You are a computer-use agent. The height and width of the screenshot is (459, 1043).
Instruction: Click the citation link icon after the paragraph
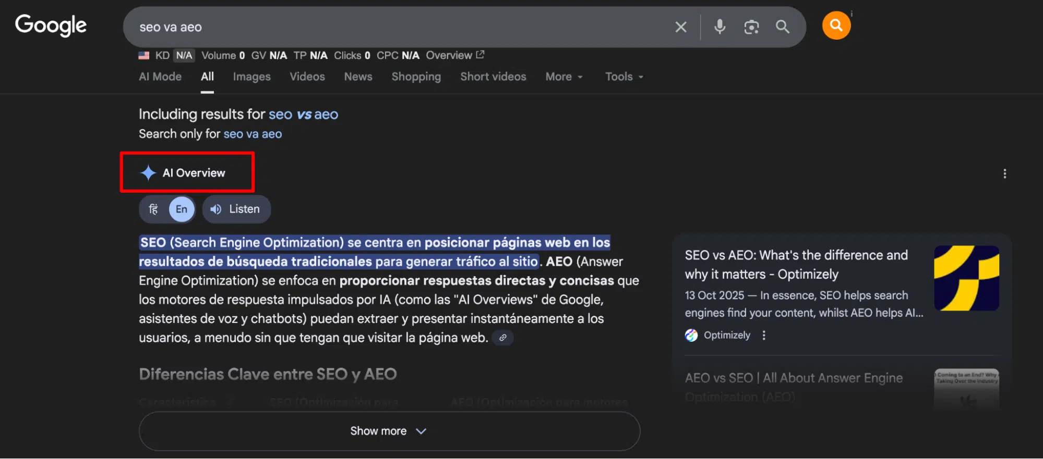click(502, 338)
